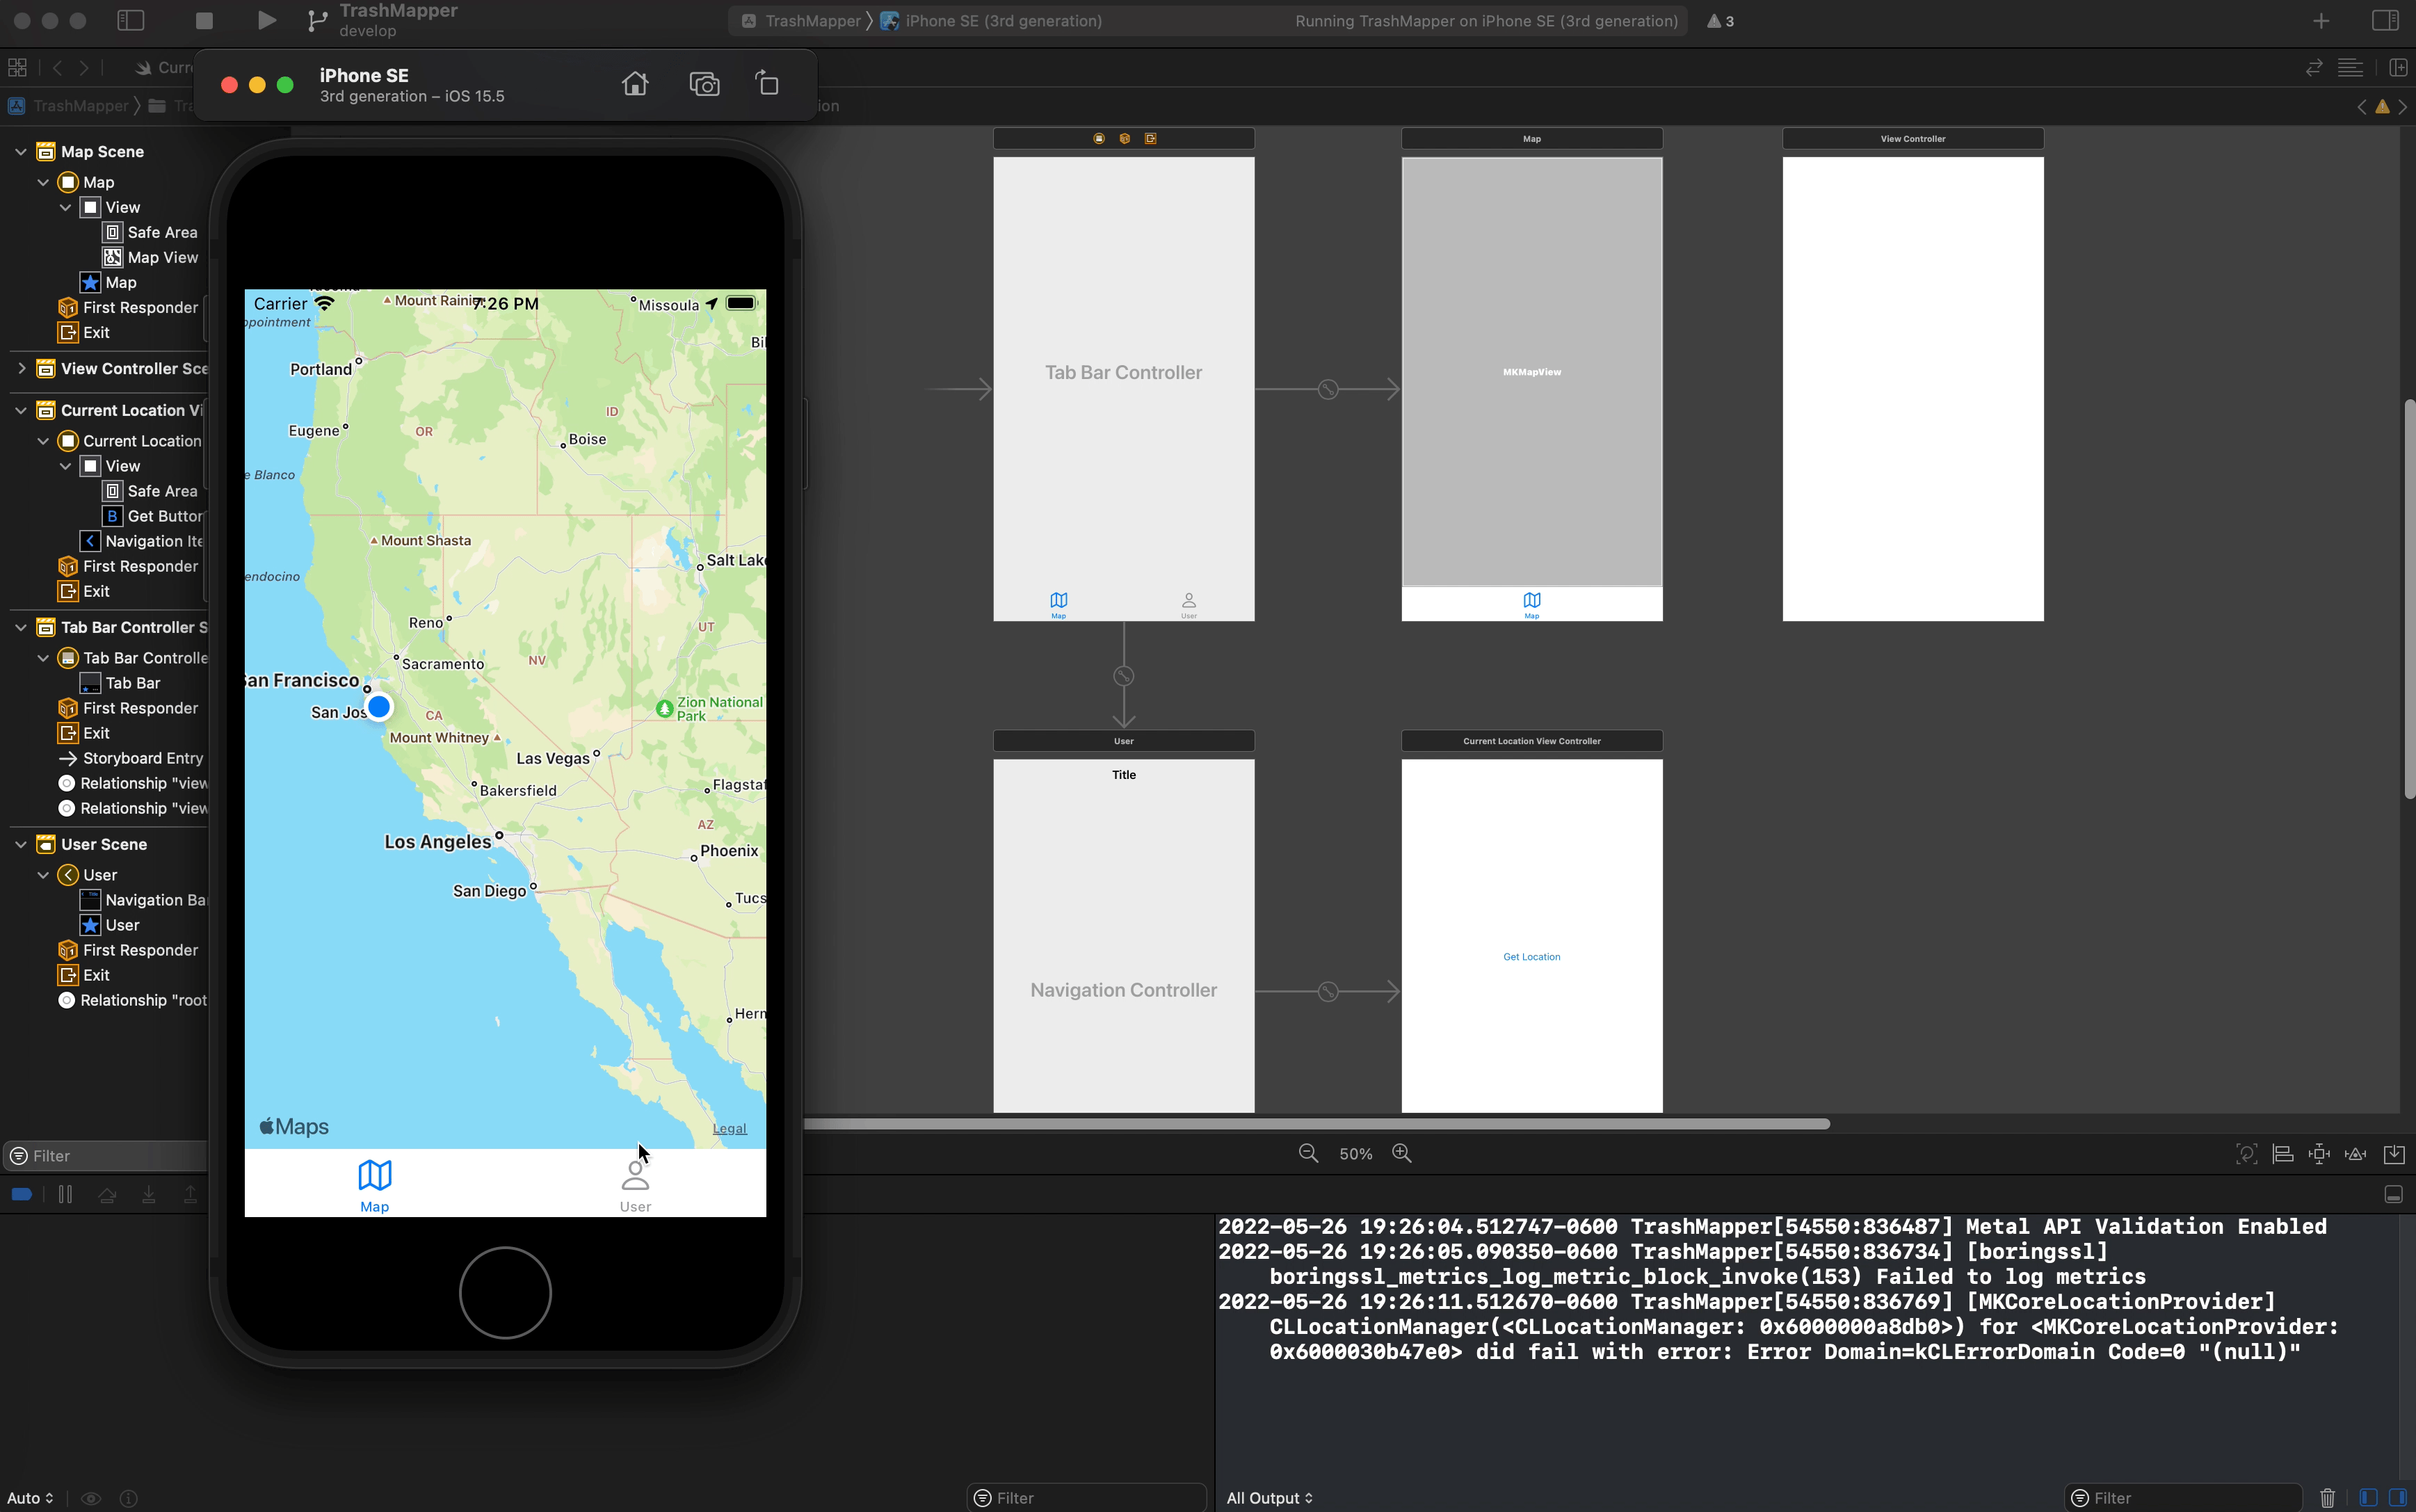Select TrashMapper scheme in toolbar

(802, 21)
